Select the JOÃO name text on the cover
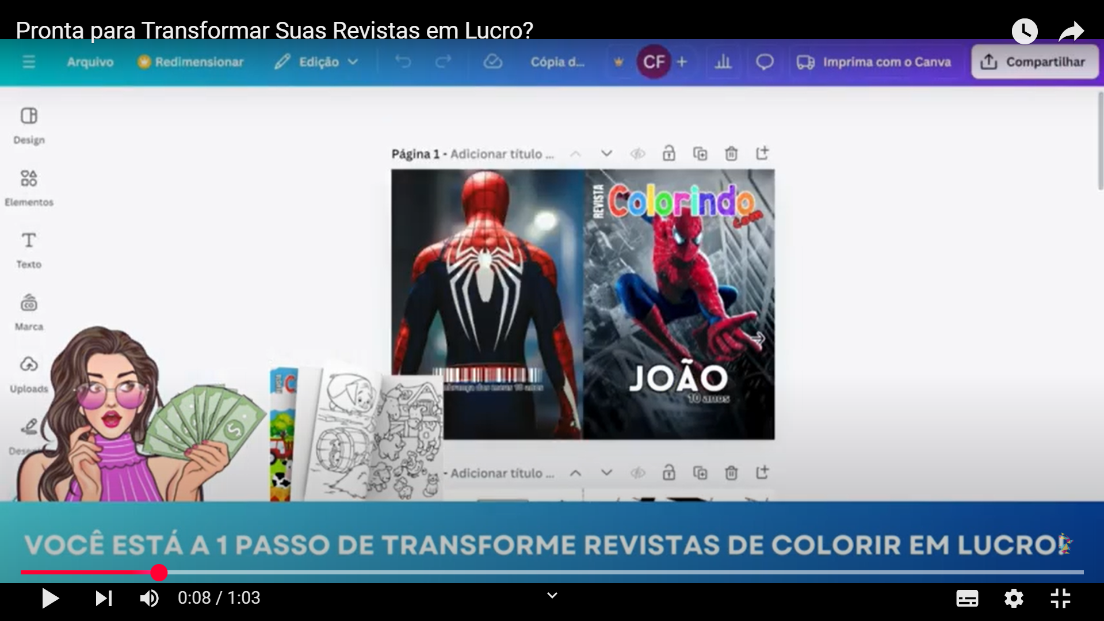1104x621 pixels. coord(678,379)
